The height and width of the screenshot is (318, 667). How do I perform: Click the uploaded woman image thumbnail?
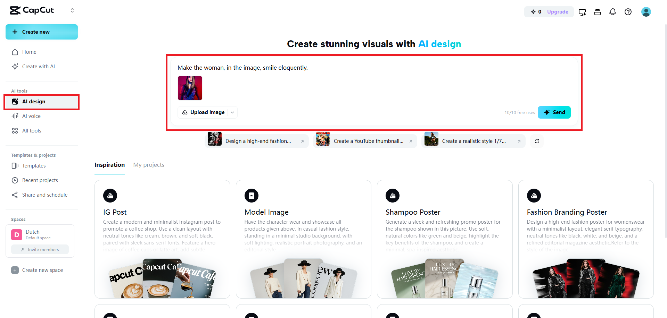pos(190,88)
